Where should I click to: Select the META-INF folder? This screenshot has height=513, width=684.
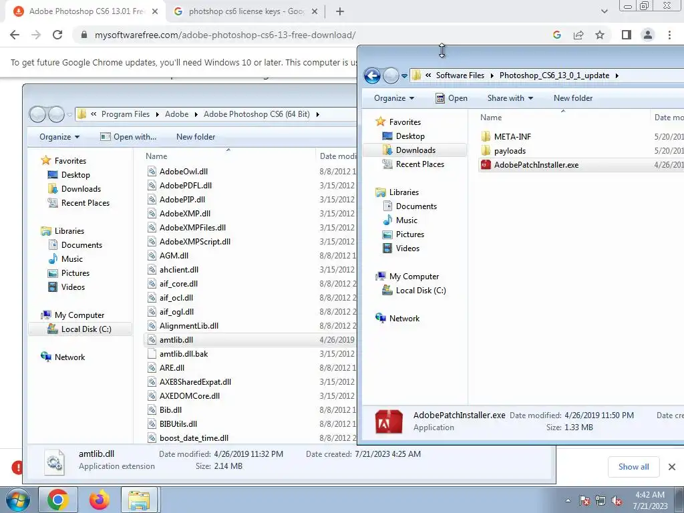tap(512, 136)
